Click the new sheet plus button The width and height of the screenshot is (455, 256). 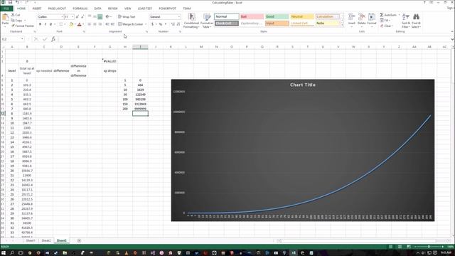79,240
